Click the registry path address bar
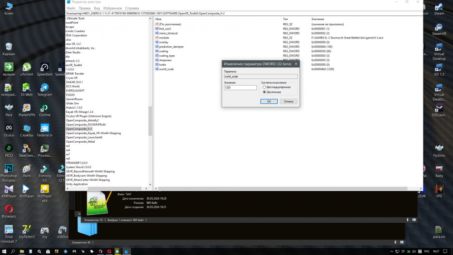The image size is (453, 255). pos(244,13)
